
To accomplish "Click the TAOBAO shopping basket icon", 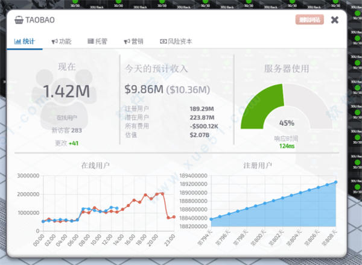I will [x=19, y=20].
